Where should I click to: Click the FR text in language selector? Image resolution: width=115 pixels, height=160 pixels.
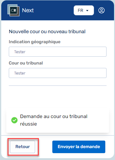pos(81,10)
